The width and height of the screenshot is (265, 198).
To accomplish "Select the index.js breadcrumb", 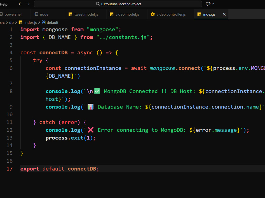I will [x=30, y=22].
